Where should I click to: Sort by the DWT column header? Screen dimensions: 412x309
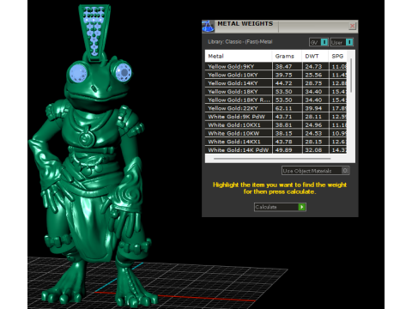pyautogui.click(x=315, y=56)
